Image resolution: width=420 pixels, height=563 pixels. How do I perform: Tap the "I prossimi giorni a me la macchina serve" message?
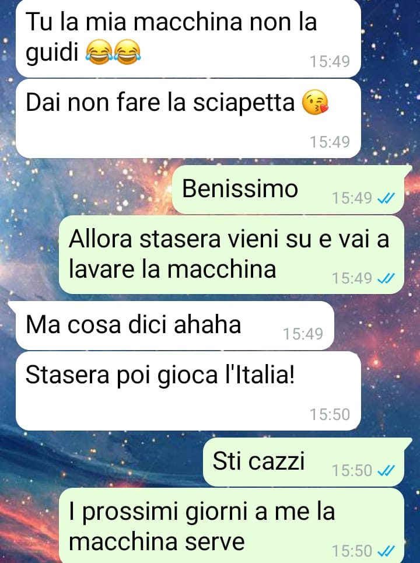232,525
